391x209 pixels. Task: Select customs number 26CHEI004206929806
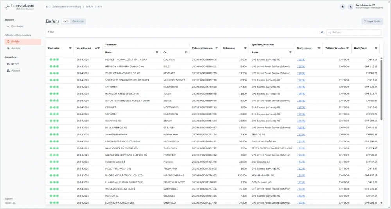pyautogui.click(x=204, y=60)
